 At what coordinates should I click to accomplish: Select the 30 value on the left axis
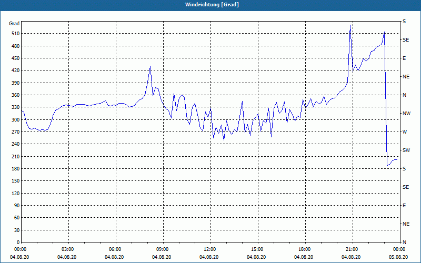click(16, 230)
